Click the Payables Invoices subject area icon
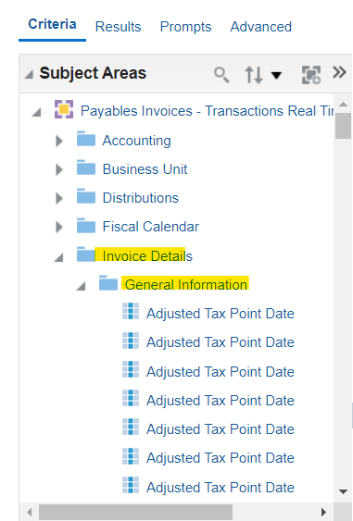Viewport: 353px width, 521px height. pyautogui.click(x=64, y=109)
